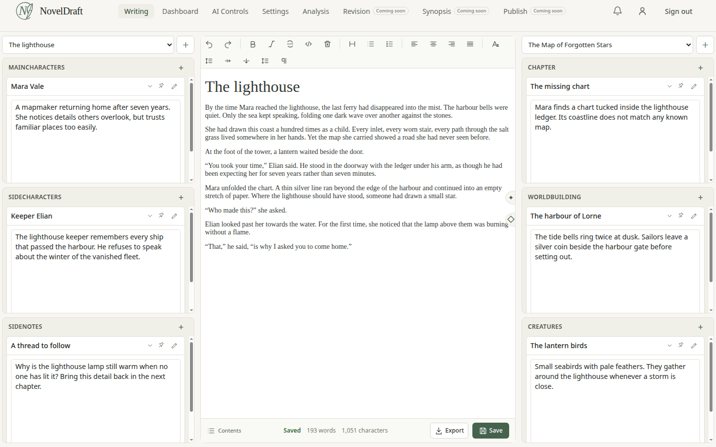The image size is (716, 447).
Task: Open the Contents outline
Action: point(224,431)
